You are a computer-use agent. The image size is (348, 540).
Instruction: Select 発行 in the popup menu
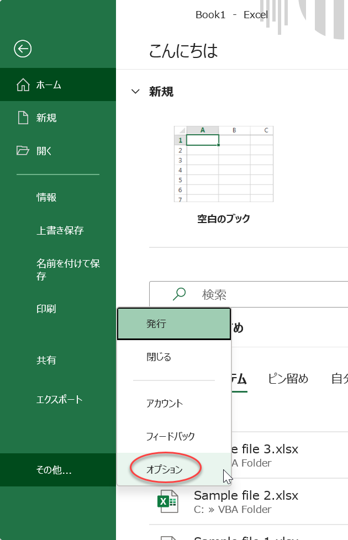coord(174,324)
